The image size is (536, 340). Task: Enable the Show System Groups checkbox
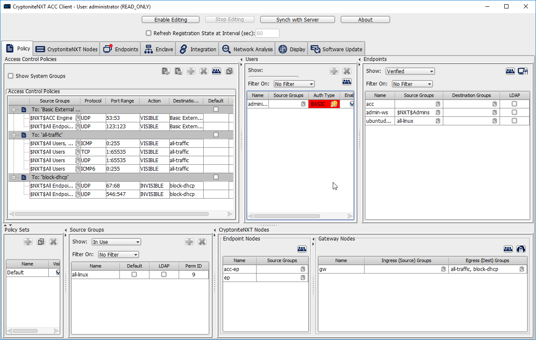pos(11,76)
